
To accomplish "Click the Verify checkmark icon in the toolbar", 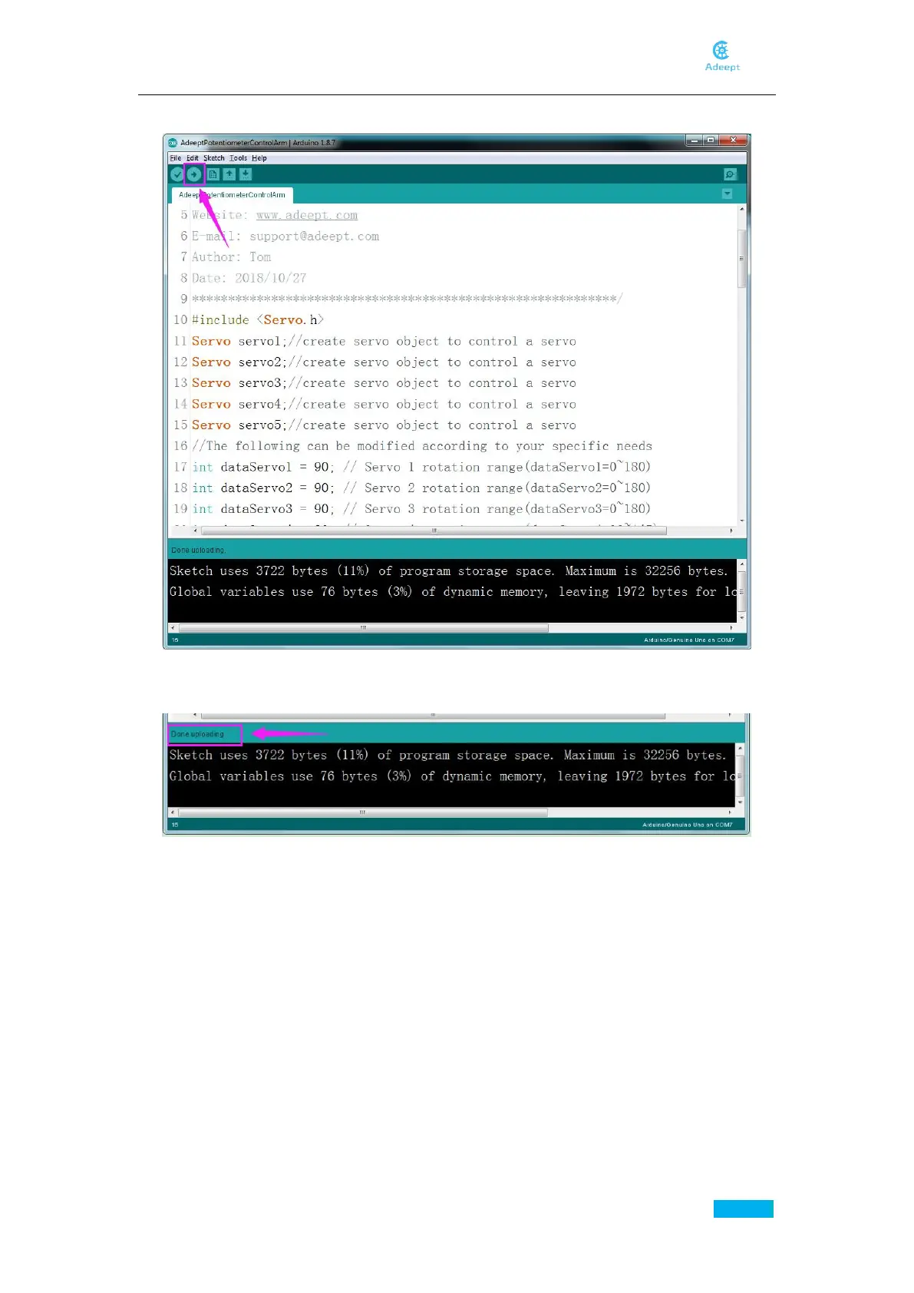I will click(177, 174).
